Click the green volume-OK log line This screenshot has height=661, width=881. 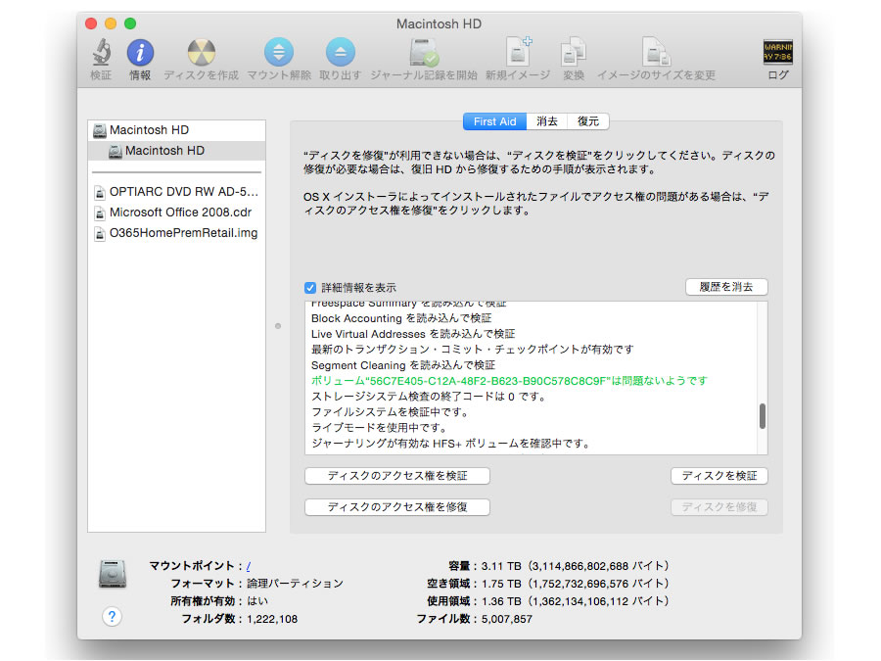pos(509,381)
